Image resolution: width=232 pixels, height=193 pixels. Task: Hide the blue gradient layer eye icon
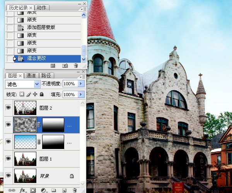point(9,141)
